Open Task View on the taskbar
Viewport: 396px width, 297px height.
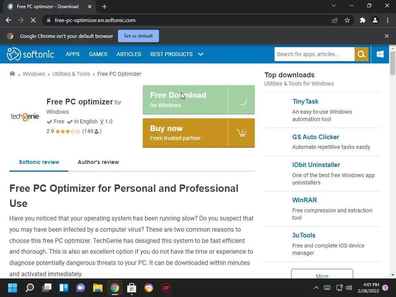(47, 288)
